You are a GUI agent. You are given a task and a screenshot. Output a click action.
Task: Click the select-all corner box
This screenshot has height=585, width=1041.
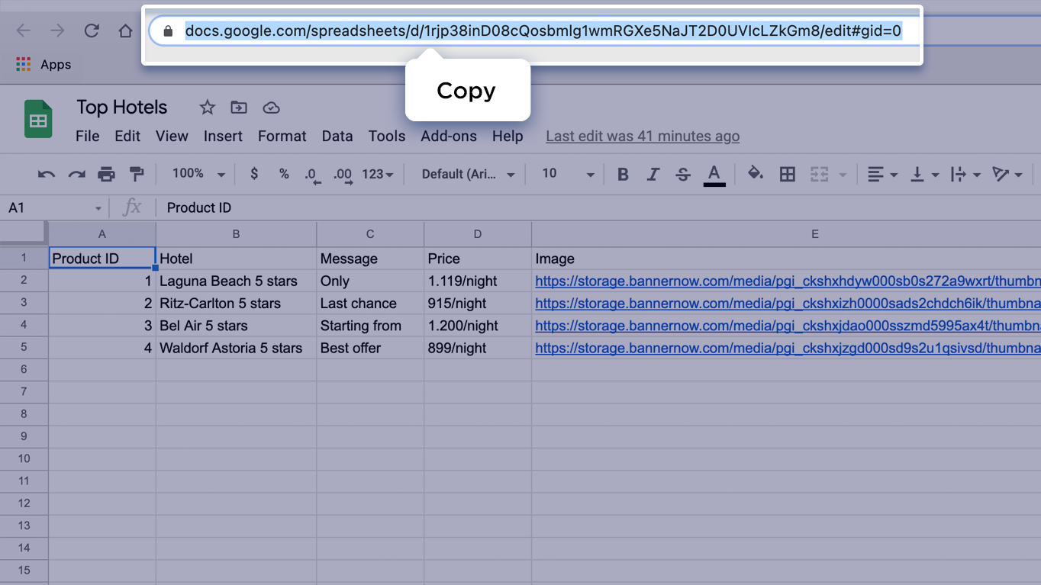[x=24, y=233]
